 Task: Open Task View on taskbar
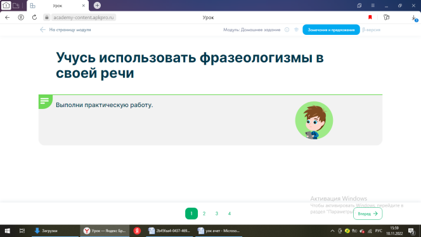click(x=22, y=231)
